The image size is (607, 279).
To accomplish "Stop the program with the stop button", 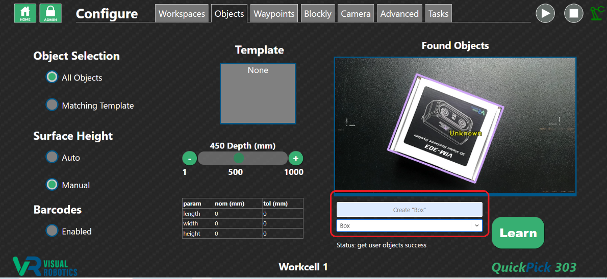I will tap(573, 14).
